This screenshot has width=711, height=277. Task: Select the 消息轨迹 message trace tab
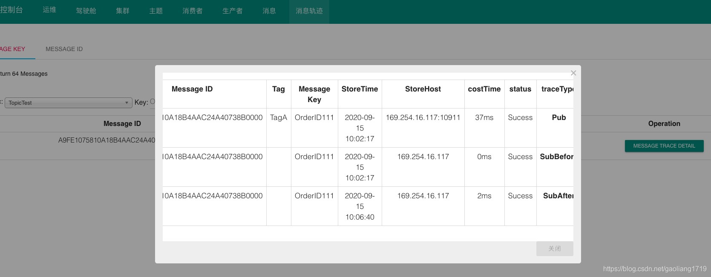(x=309, y=11)
